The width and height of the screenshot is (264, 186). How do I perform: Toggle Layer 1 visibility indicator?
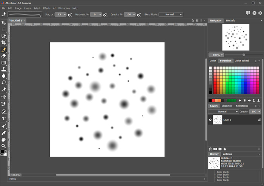210,120
